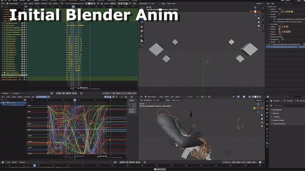305x171 pixels.
Task: Select the Annotate pencil tool
Action: [x=142, y=36]
